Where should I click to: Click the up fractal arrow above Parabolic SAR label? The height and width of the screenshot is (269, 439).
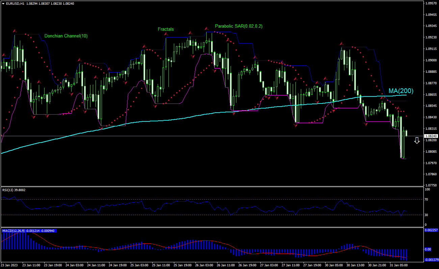click(206, 28)
